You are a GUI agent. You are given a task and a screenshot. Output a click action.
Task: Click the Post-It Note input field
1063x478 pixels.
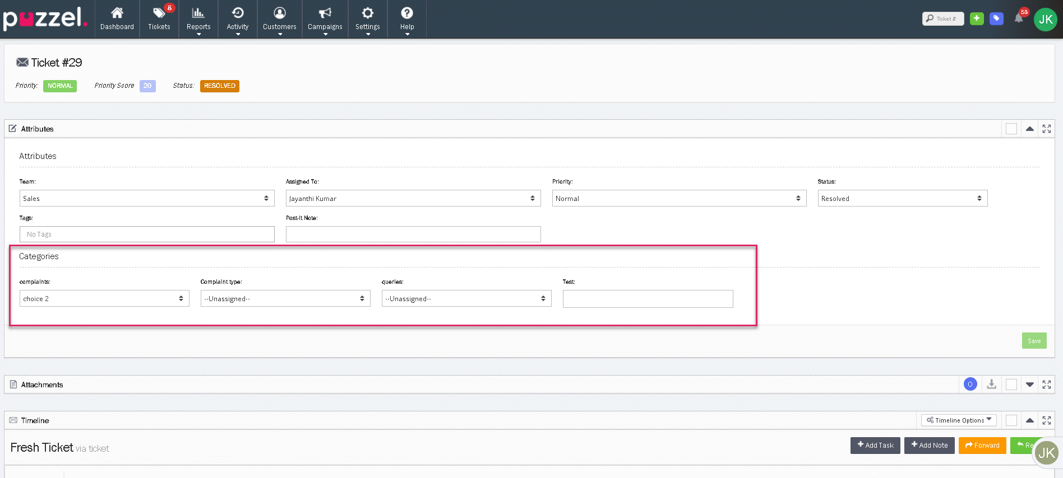(413, 234)
